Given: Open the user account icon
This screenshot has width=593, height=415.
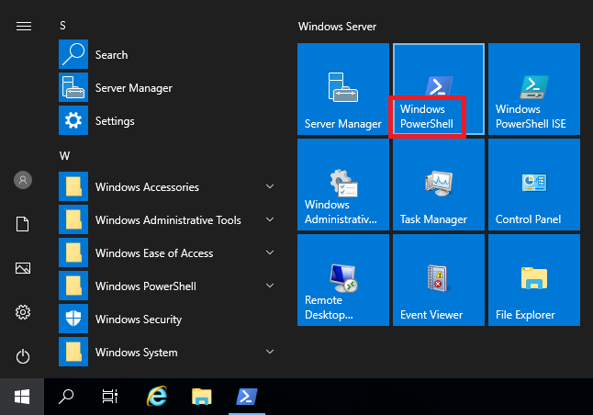Looking at the screenshot, I should click(x=23, y=180).
